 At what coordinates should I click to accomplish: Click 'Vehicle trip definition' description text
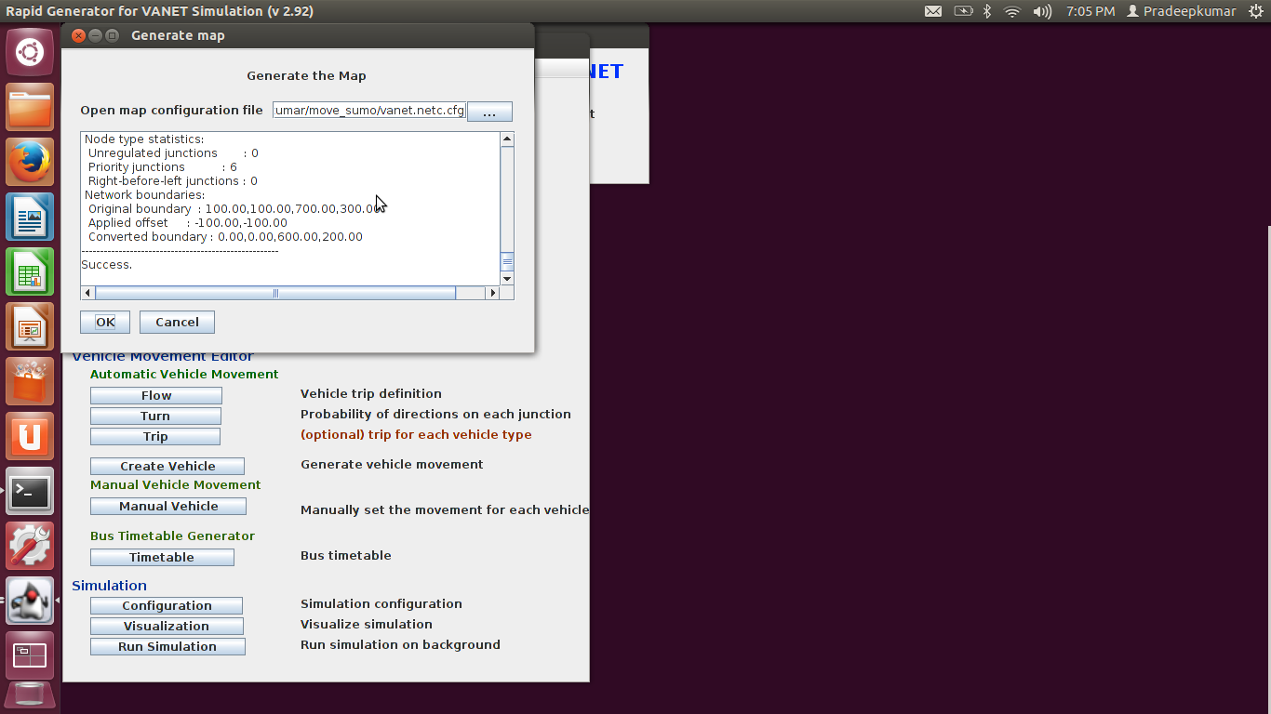tap(371, 393)
